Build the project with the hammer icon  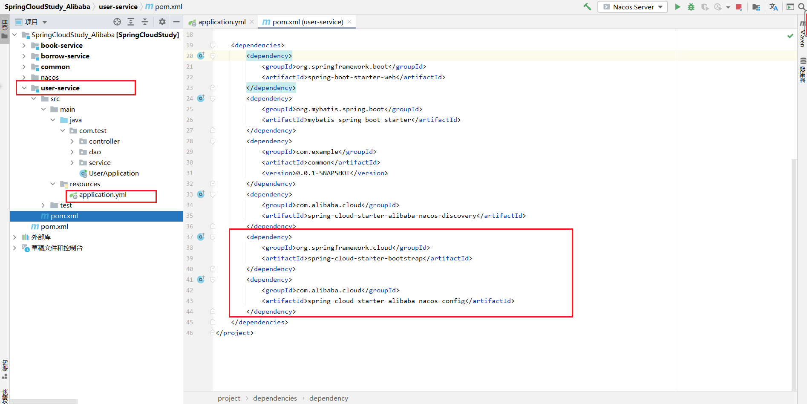(x=587, y=7)
